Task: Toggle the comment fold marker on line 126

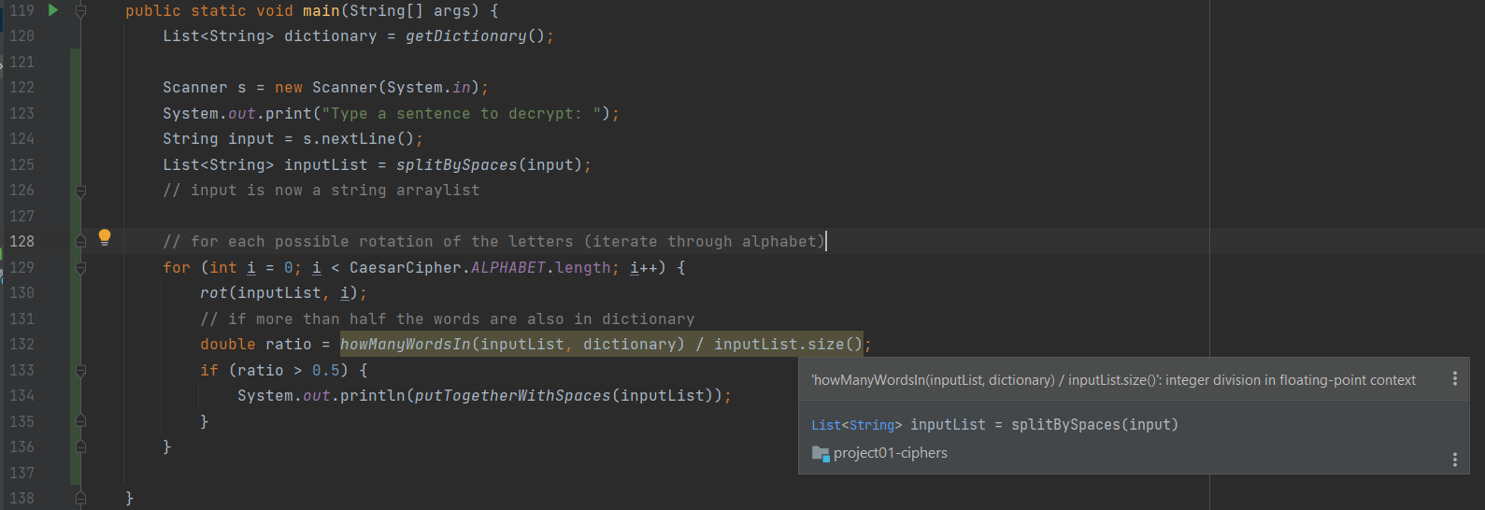Action: 81,191
